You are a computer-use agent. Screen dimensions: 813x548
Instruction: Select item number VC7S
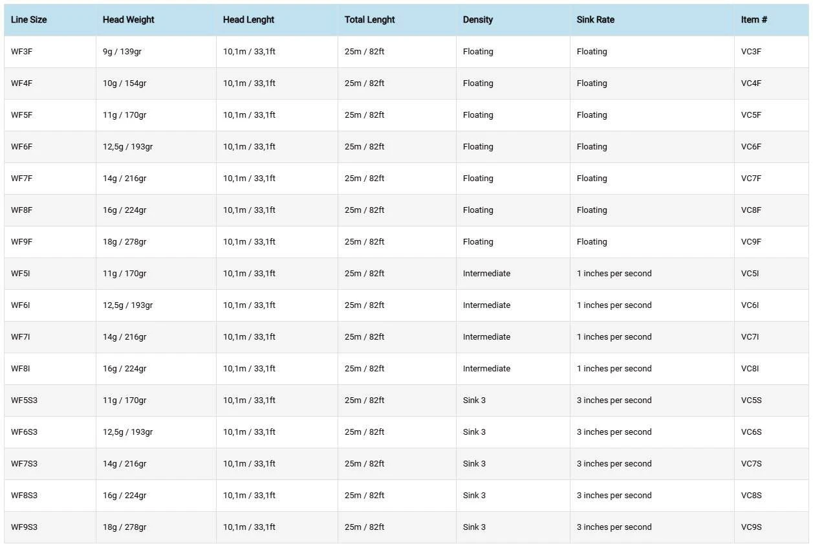(752, 464)
